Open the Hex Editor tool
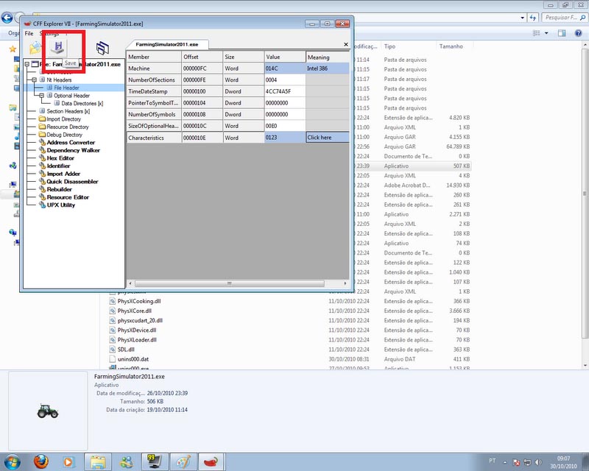The image size is (589, 471). (60, 158)
